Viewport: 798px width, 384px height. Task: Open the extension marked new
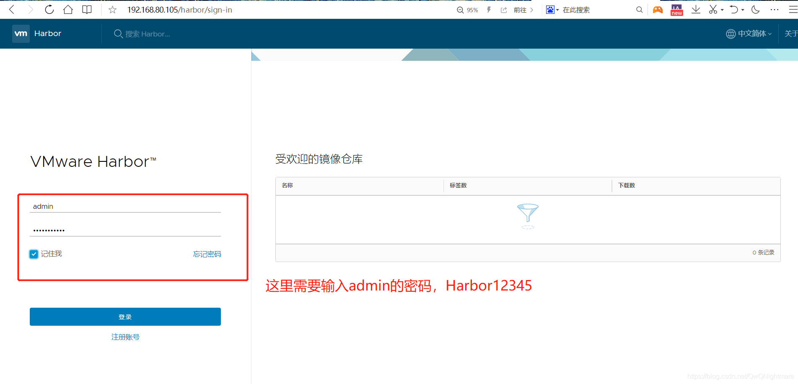(677, 10)
